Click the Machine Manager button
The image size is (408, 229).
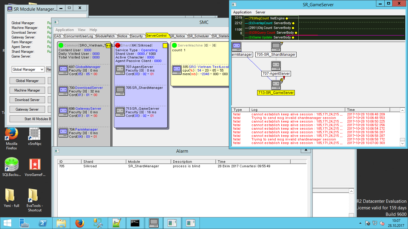[x=27, y=90]
